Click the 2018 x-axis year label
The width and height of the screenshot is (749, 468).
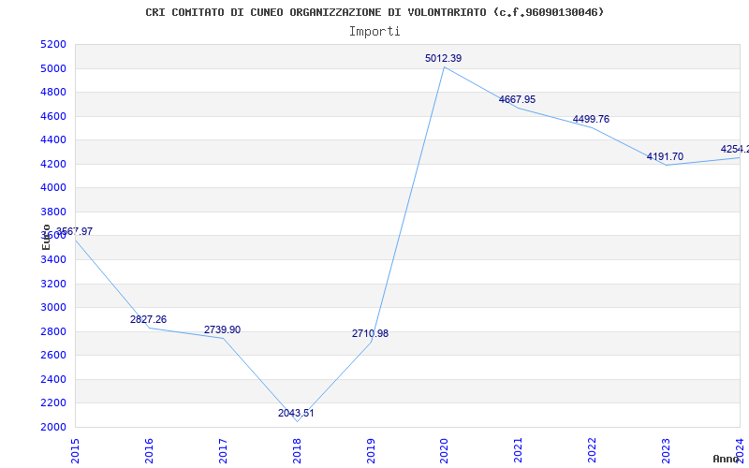coord(297,451)
